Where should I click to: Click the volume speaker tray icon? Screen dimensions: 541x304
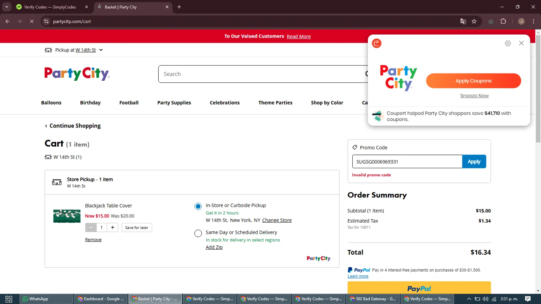pos(485,299)
